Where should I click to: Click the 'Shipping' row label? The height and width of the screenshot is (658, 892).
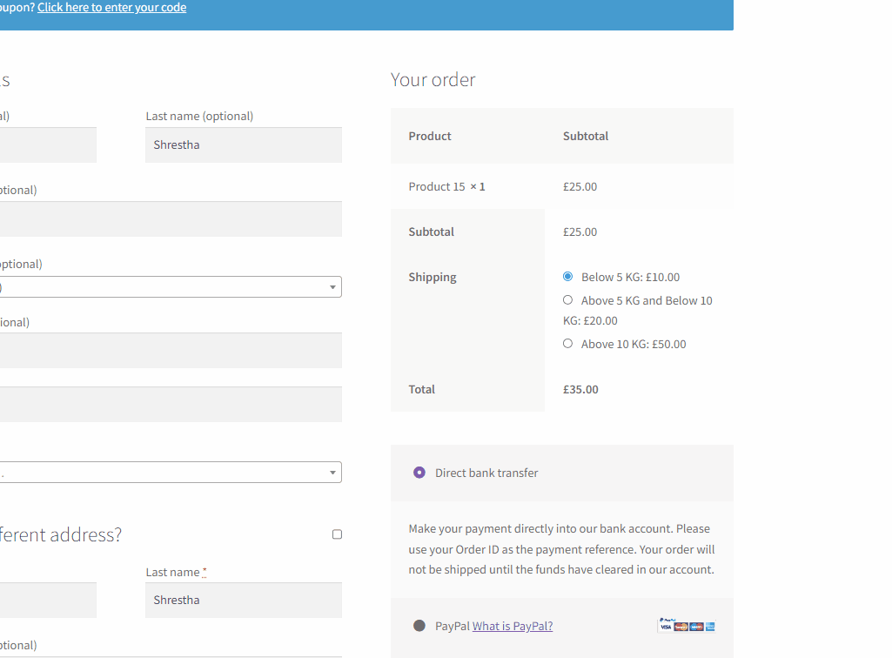tap(433, 277)
